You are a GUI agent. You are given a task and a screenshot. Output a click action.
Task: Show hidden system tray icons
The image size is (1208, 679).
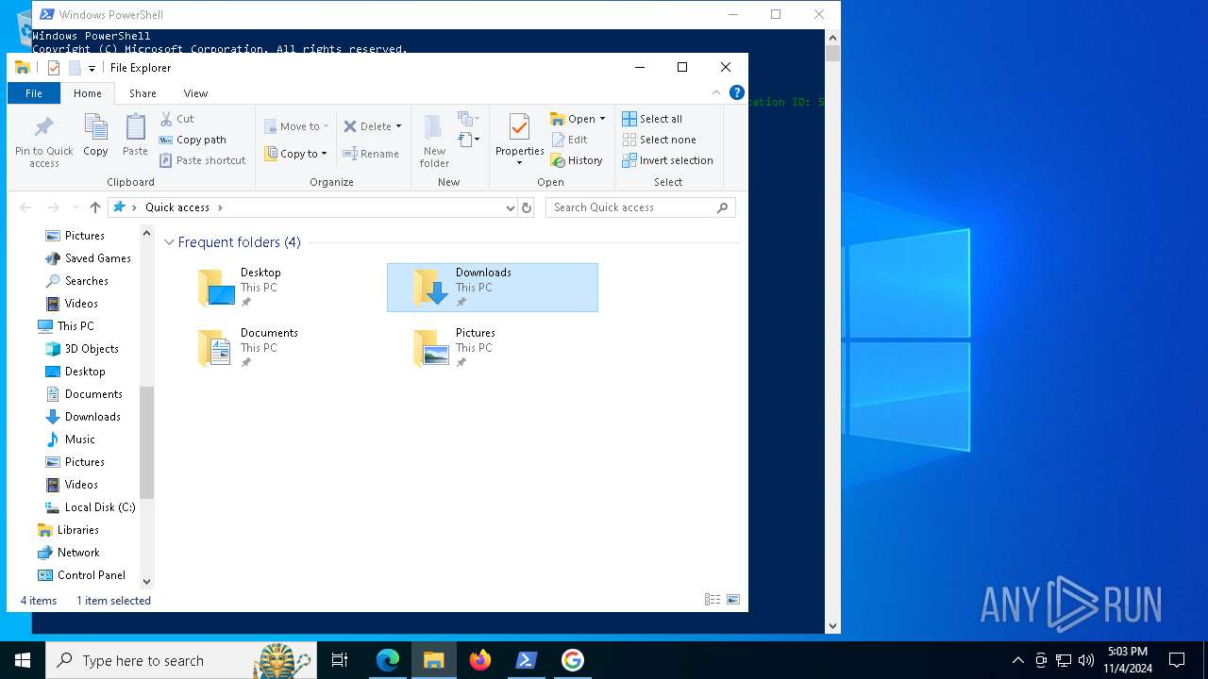[x=1017, y=660]
